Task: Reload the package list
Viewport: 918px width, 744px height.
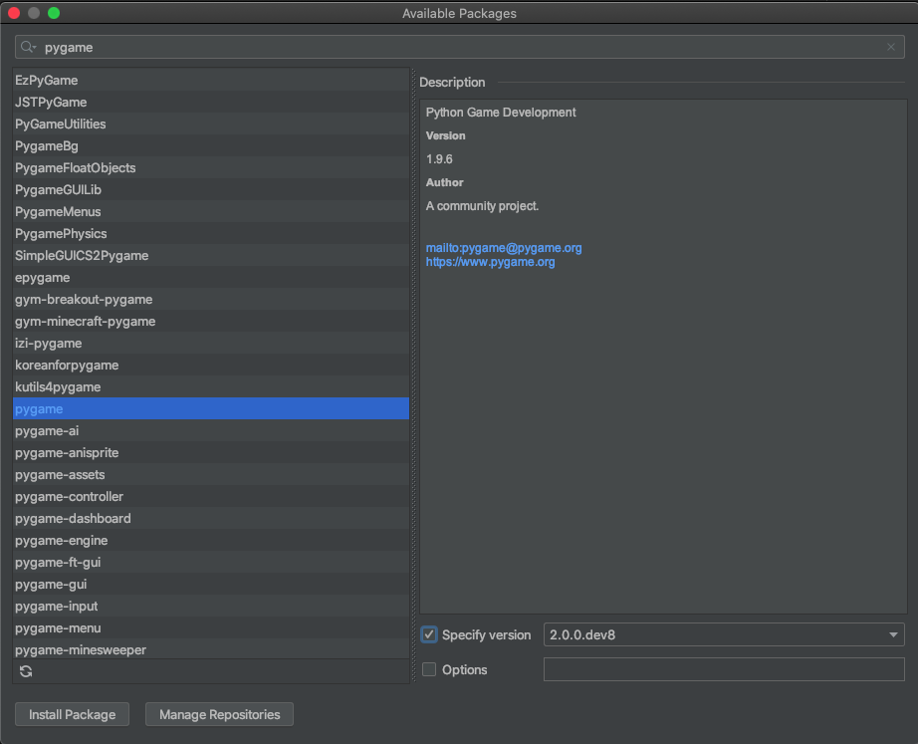Action: (x=26, y=671)
